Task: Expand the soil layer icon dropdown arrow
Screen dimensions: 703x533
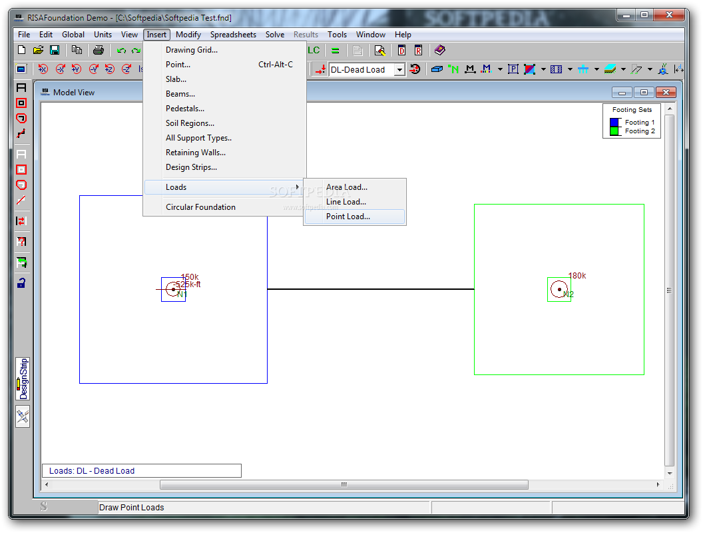Action: tap(623, 69)
